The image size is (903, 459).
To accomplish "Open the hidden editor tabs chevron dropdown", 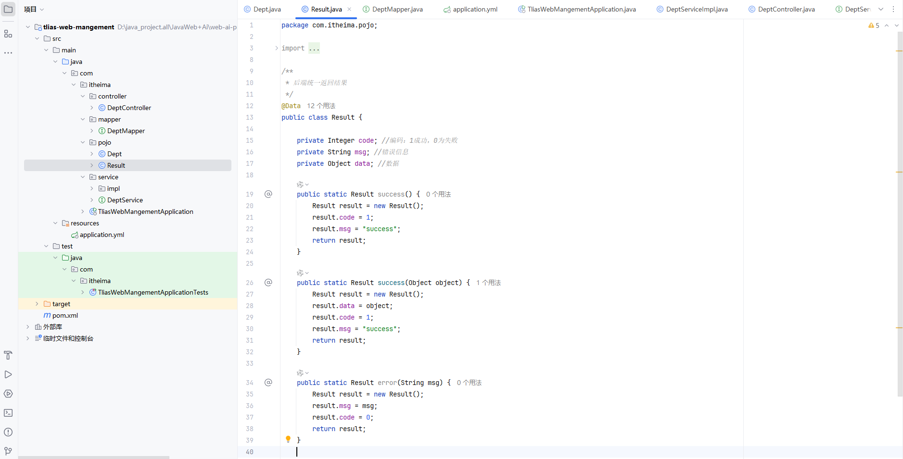I will [881, 9].
